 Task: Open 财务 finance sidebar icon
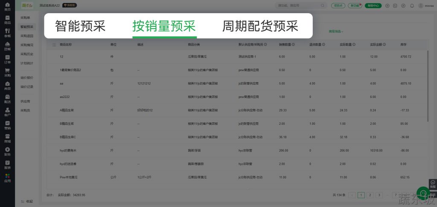click(7, 151)
